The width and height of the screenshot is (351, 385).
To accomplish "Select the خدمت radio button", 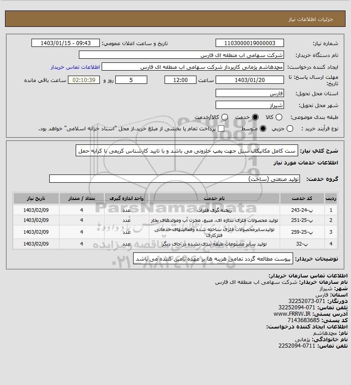I will coord(255,118).
